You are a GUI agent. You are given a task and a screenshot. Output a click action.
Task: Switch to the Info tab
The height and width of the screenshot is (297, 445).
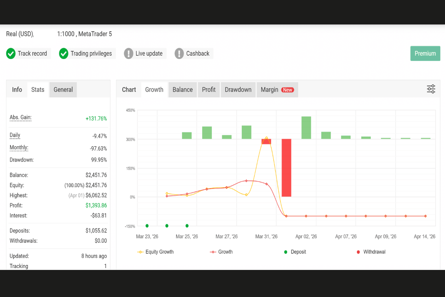click(x=17, y=89)
